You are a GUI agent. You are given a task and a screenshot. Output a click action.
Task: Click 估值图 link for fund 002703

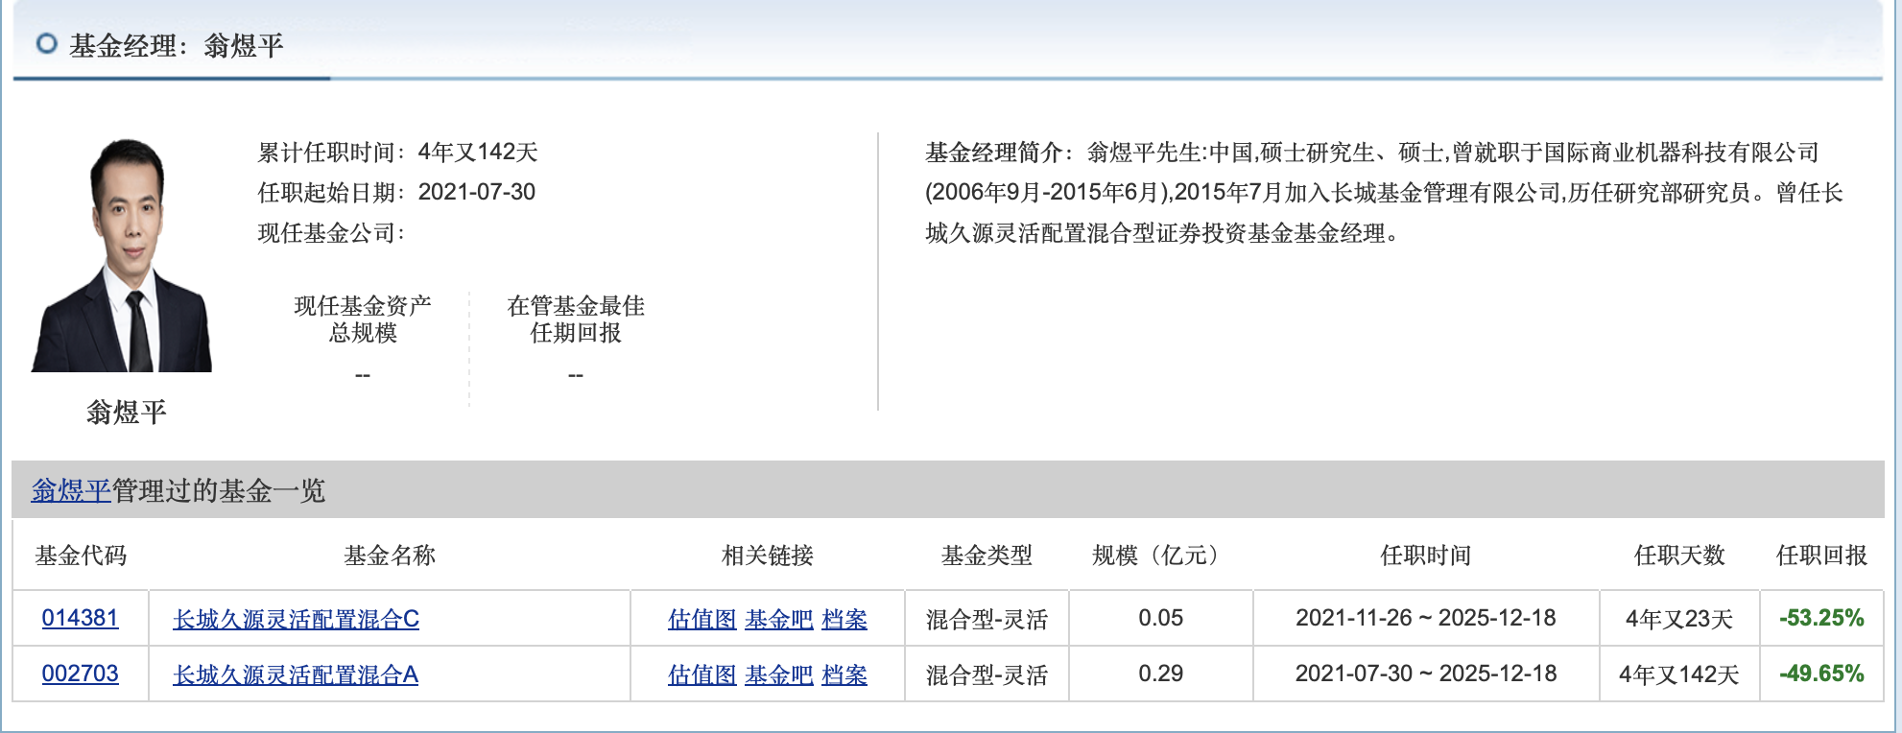coord(701,675)
